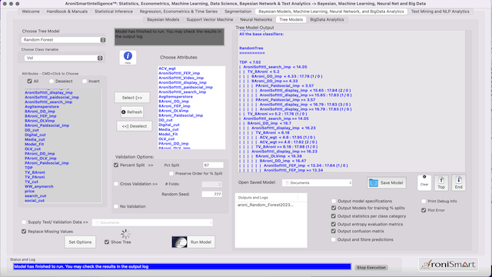Enable Output model specifications
Viewport: 492px width, 277px height.
[x=334, y=201]
